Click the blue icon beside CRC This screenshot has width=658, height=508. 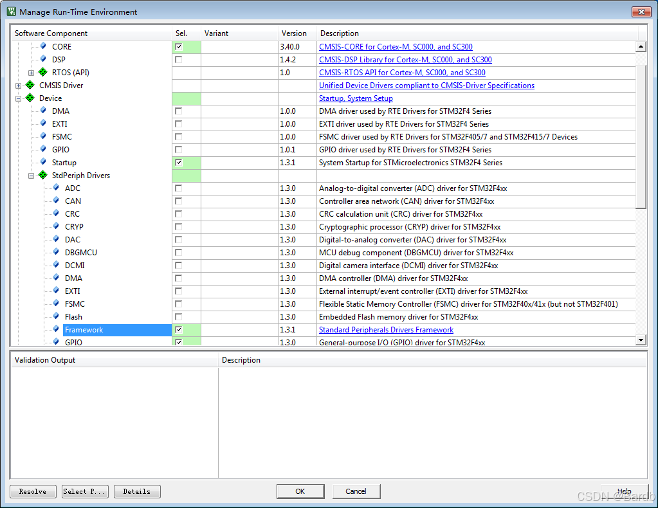coord(56,213)
